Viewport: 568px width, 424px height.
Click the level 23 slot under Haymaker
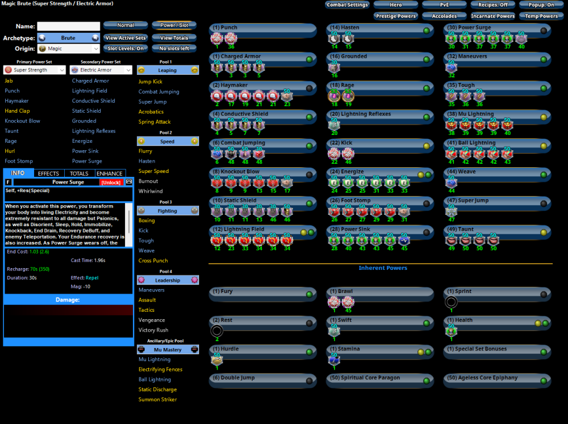(x=287, y=96)
